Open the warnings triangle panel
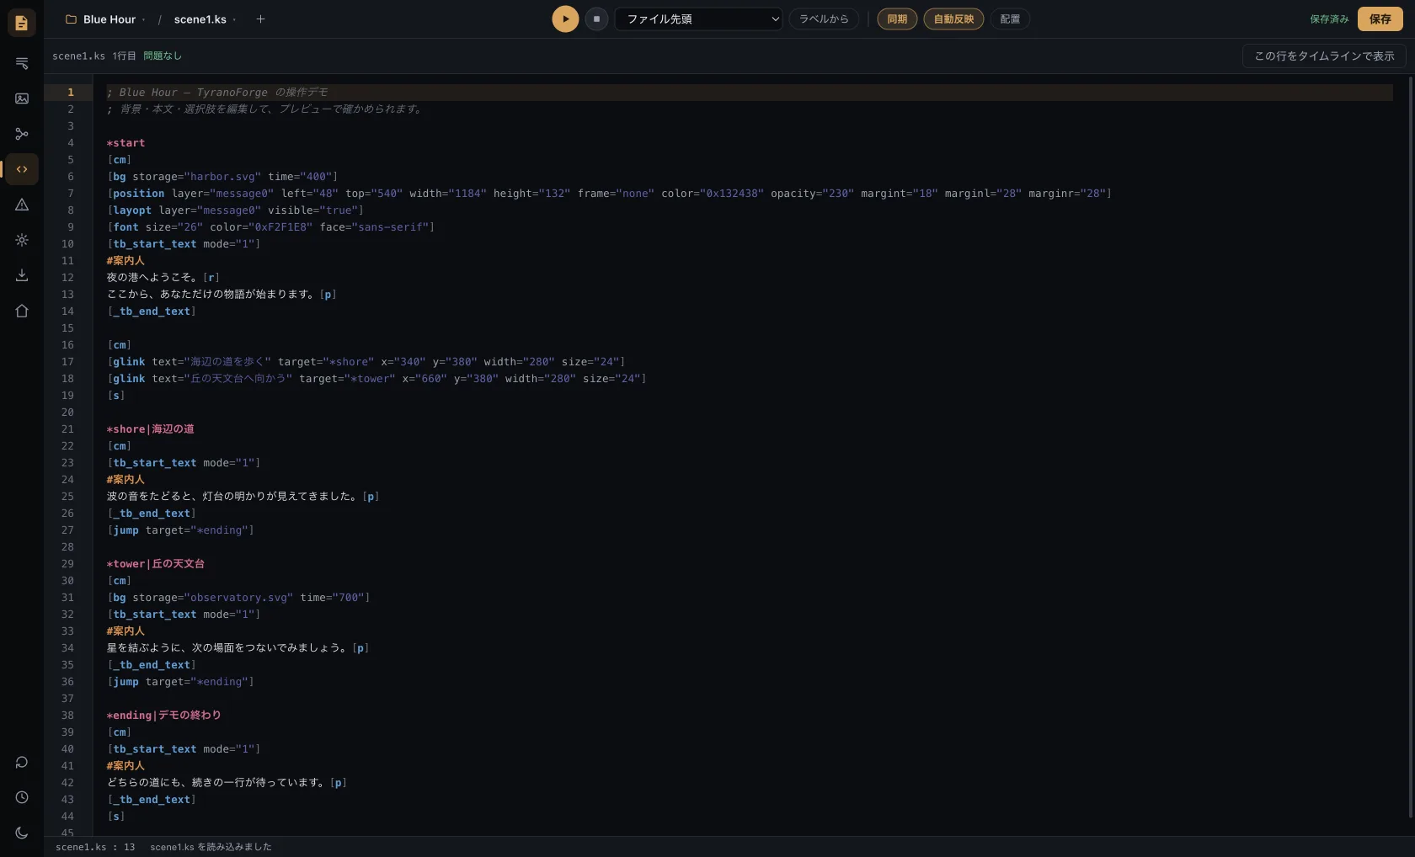 22,205
